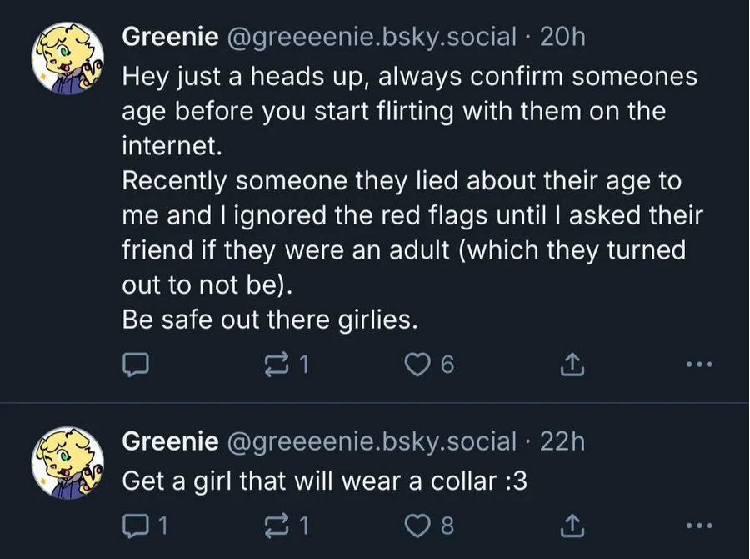Click Greenie display name on first post
The height and width of the screenshot is (559, 750).
point(171,37)
